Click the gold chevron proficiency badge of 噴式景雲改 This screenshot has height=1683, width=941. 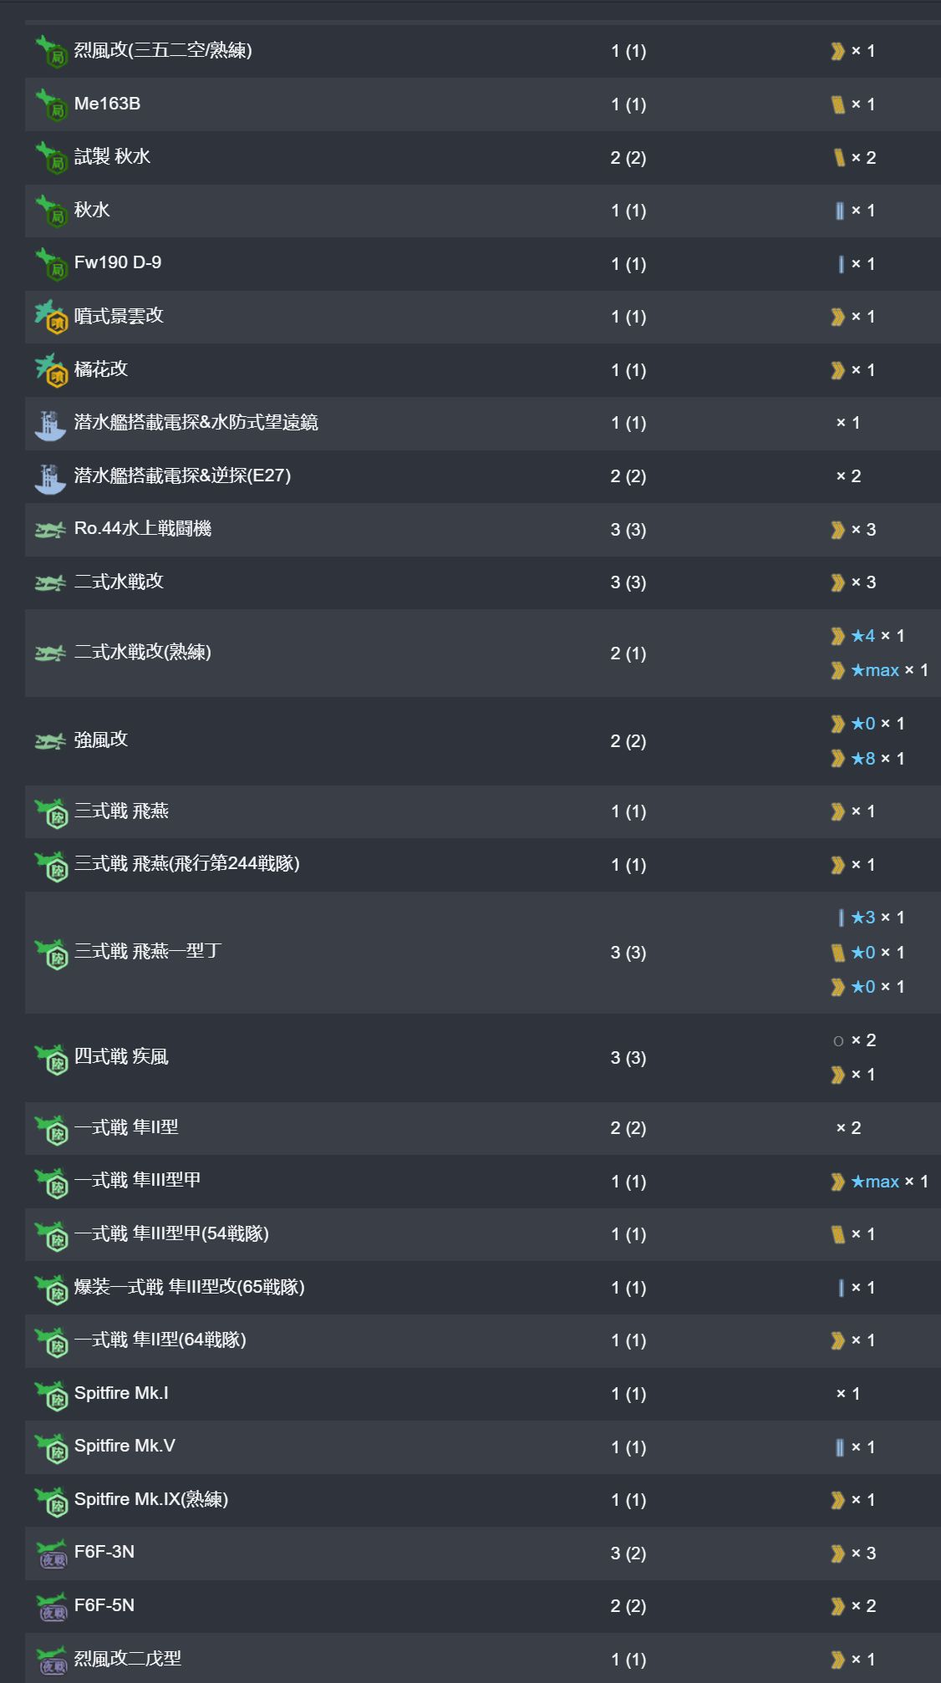838,317
